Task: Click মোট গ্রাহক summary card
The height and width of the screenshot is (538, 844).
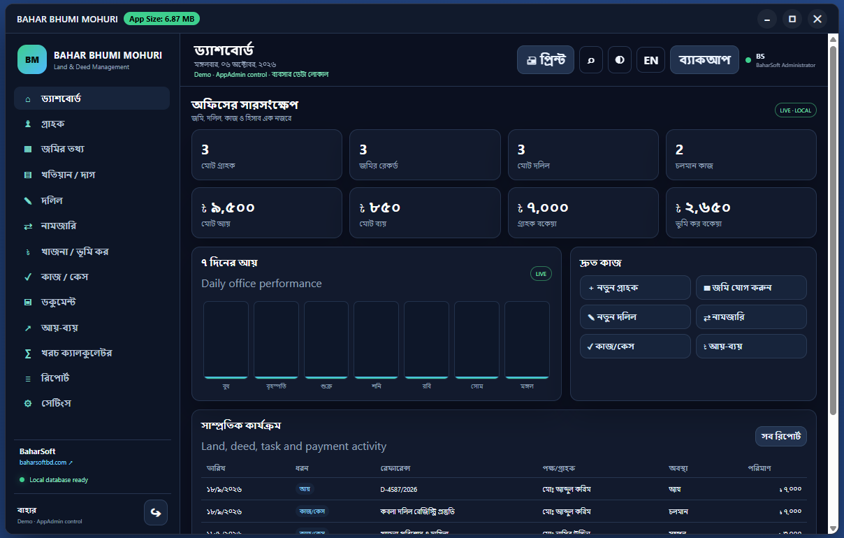Action: tap(267, 155)
